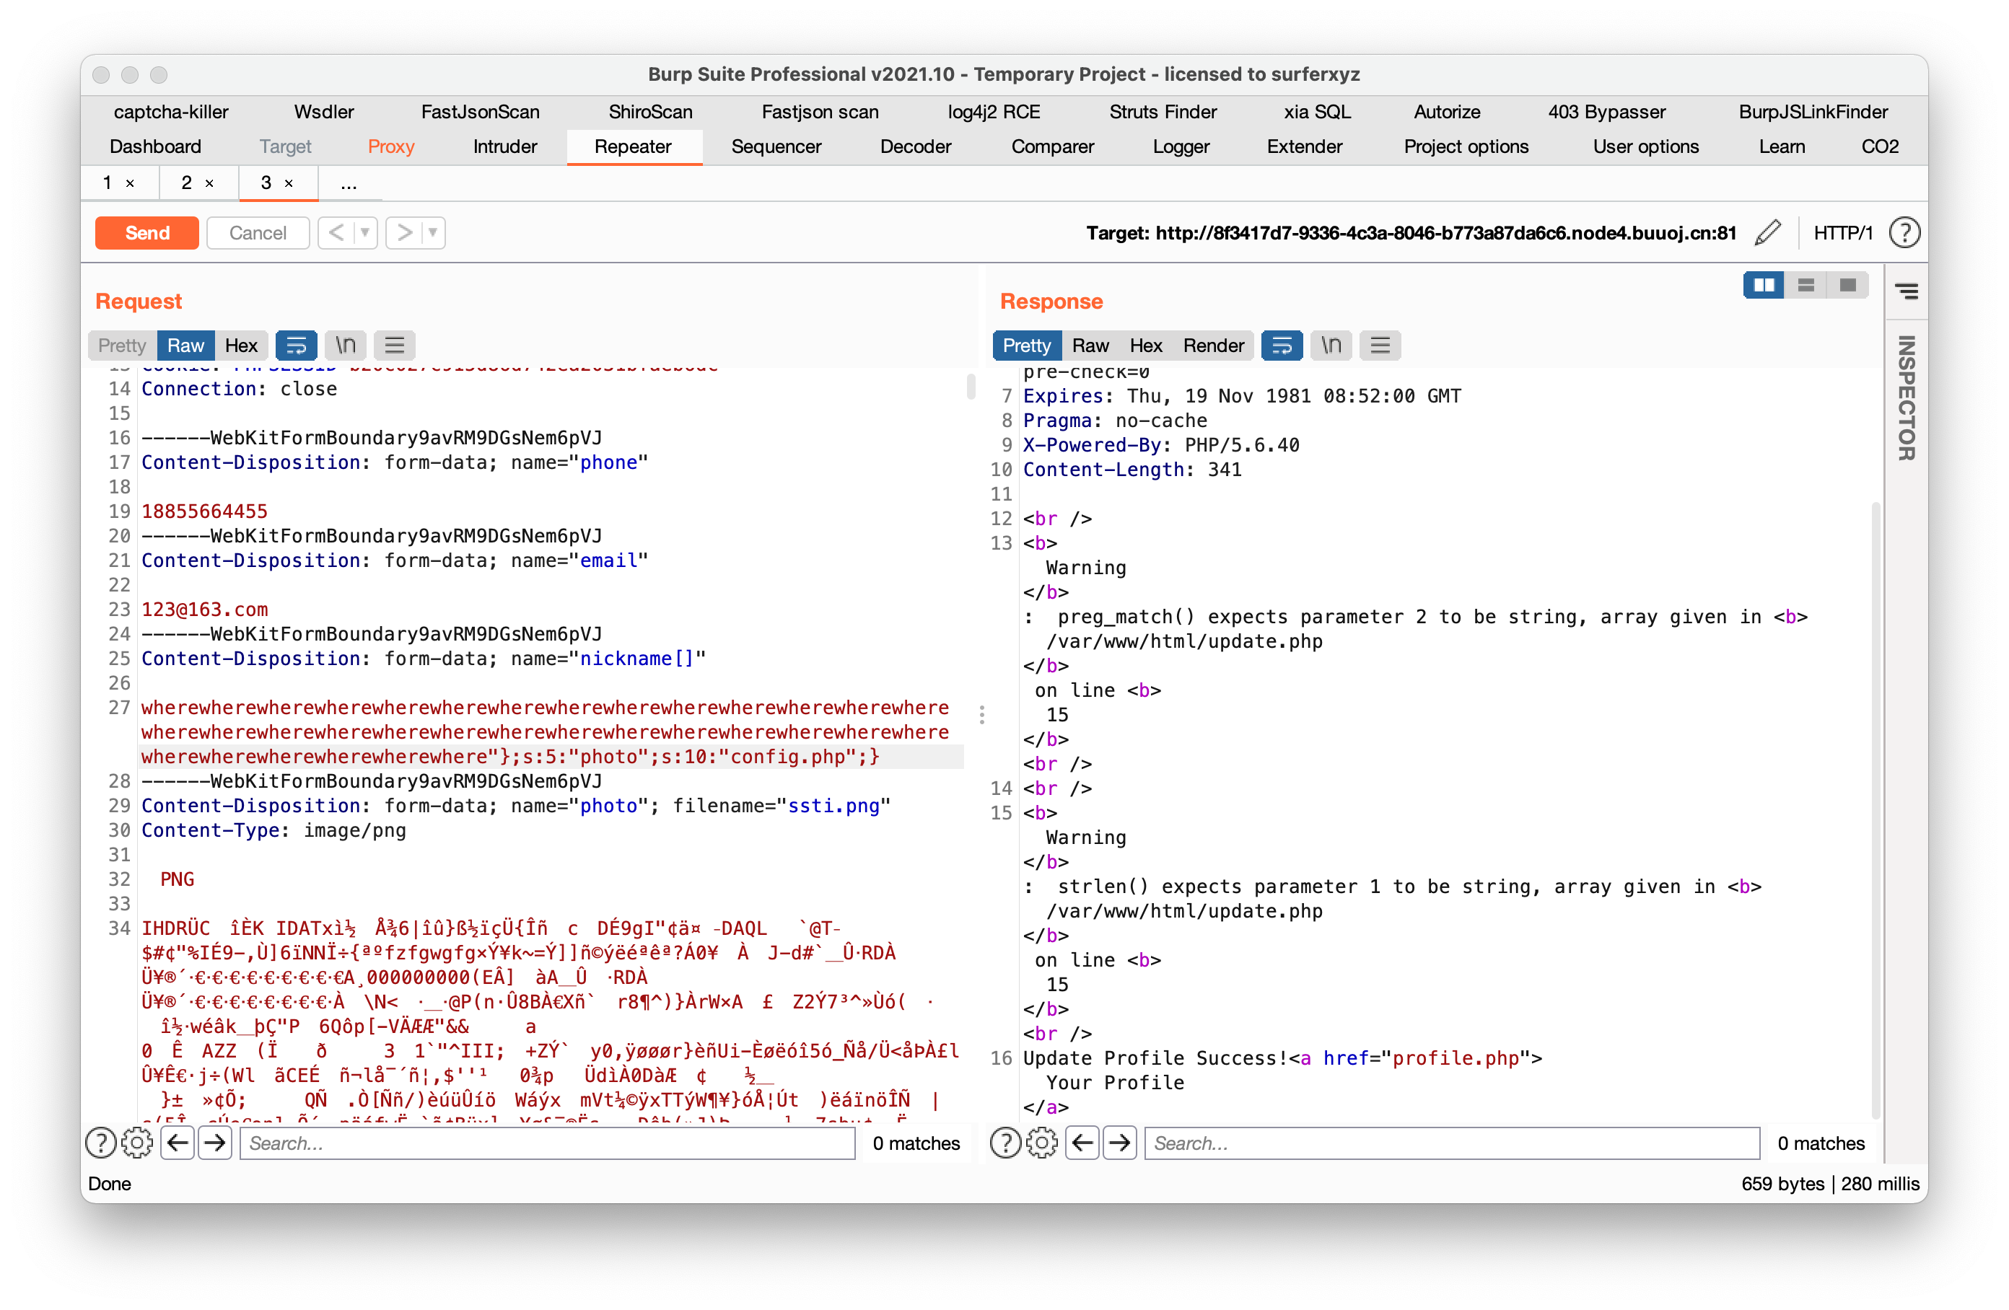Jump to next response search match

point(1119,1143)
